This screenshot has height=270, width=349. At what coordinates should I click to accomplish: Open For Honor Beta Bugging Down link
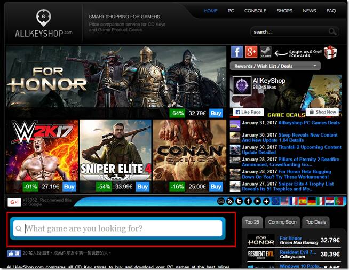[287, 174]
